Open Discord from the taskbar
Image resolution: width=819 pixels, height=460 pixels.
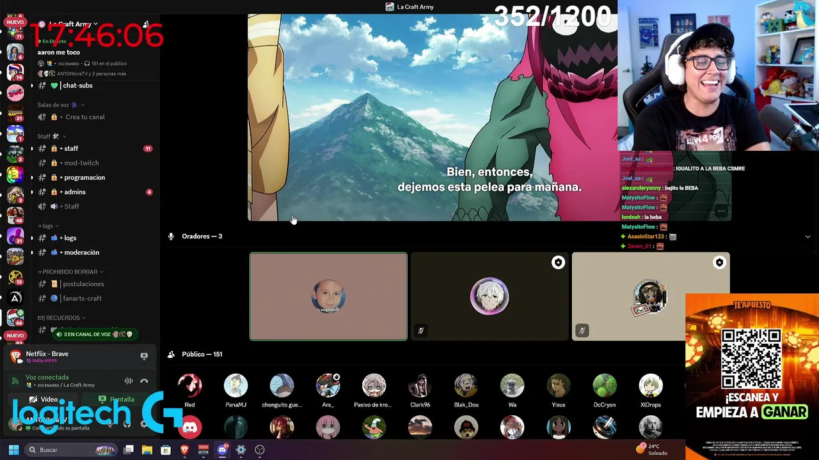(222, 450)
